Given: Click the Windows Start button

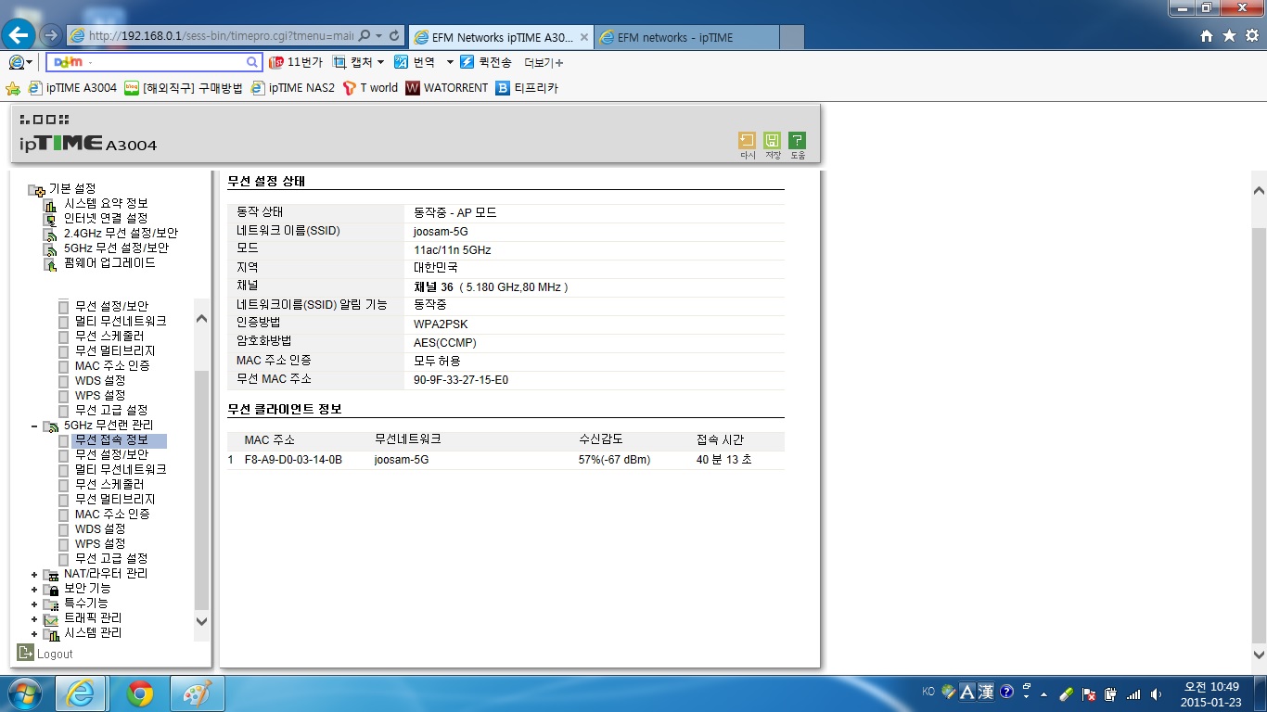Looking at the screenshot, I should [24, 693].
